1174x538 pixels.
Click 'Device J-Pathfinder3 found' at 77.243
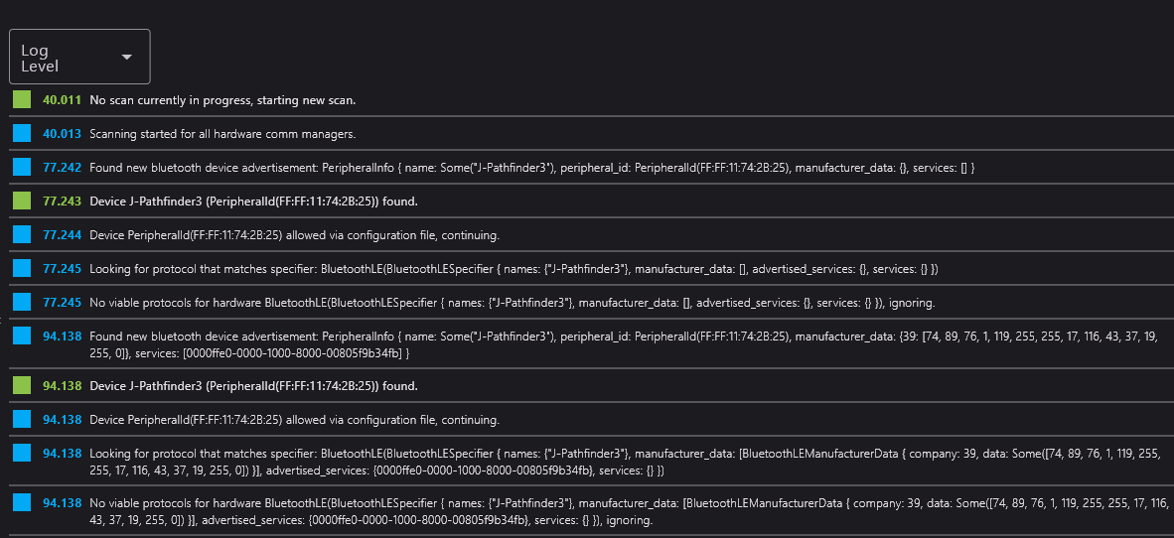[x=254, y=202]
